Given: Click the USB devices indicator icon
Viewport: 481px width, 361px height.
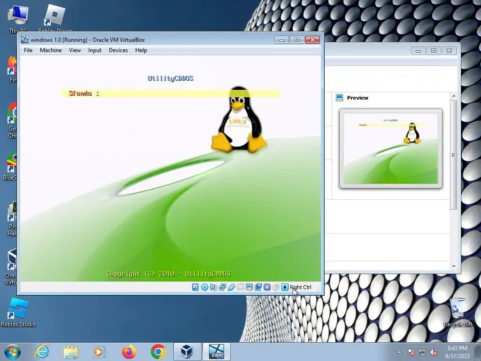Looking at the screenshot, I should click(232, 287).
